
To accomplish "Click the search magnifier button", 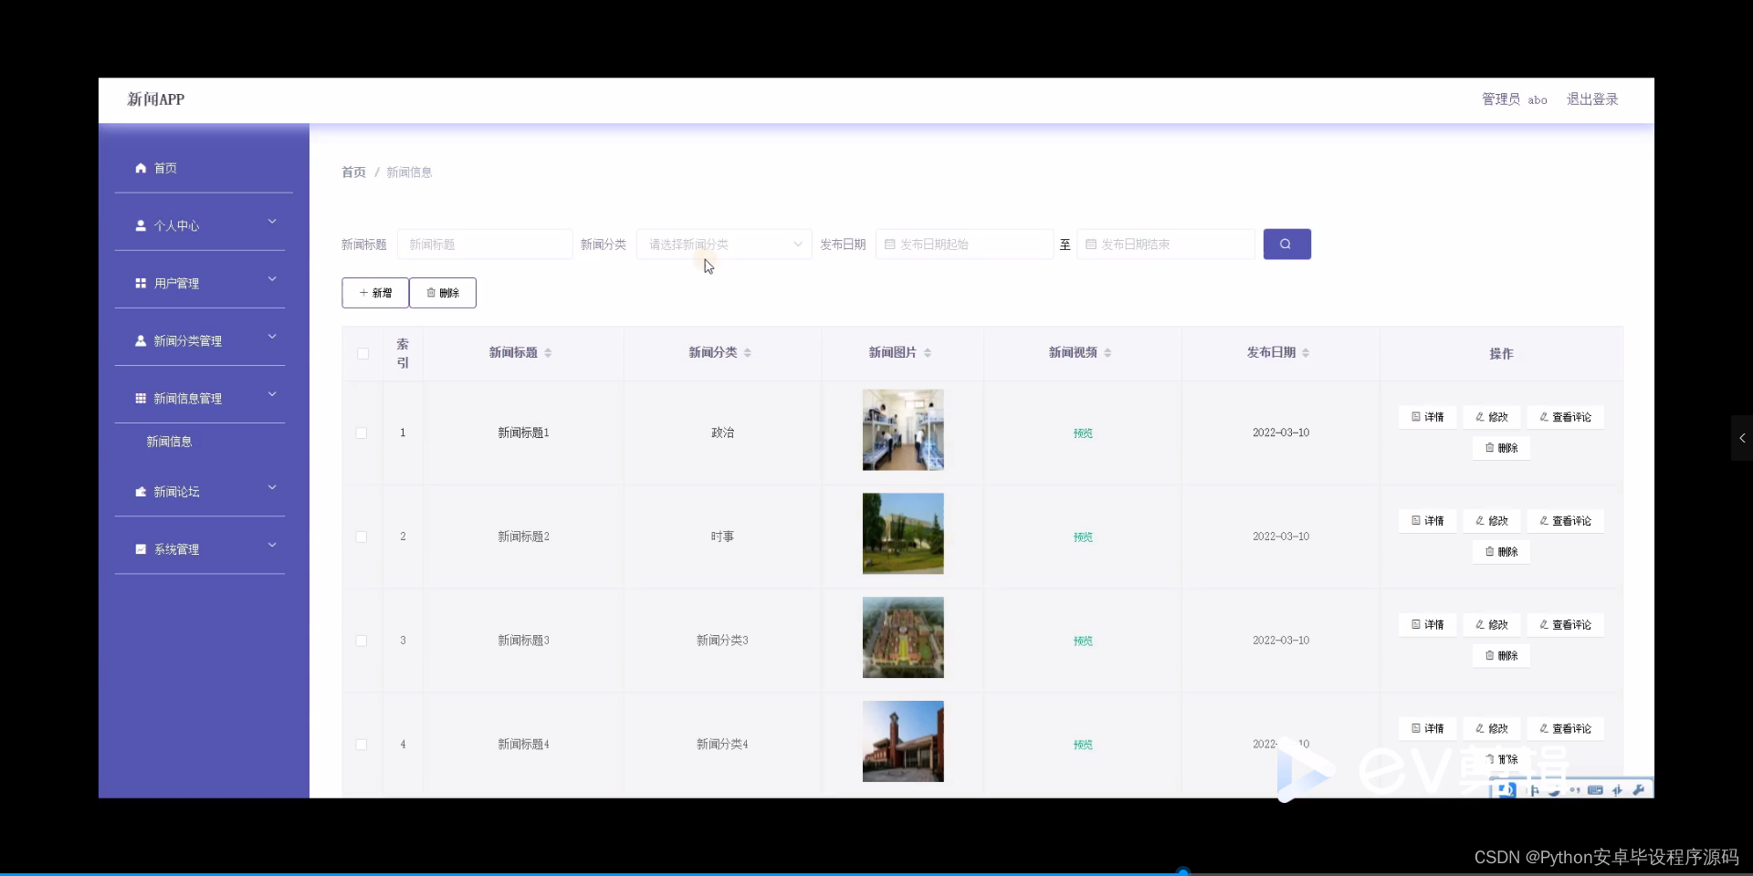I will 1286,244.
